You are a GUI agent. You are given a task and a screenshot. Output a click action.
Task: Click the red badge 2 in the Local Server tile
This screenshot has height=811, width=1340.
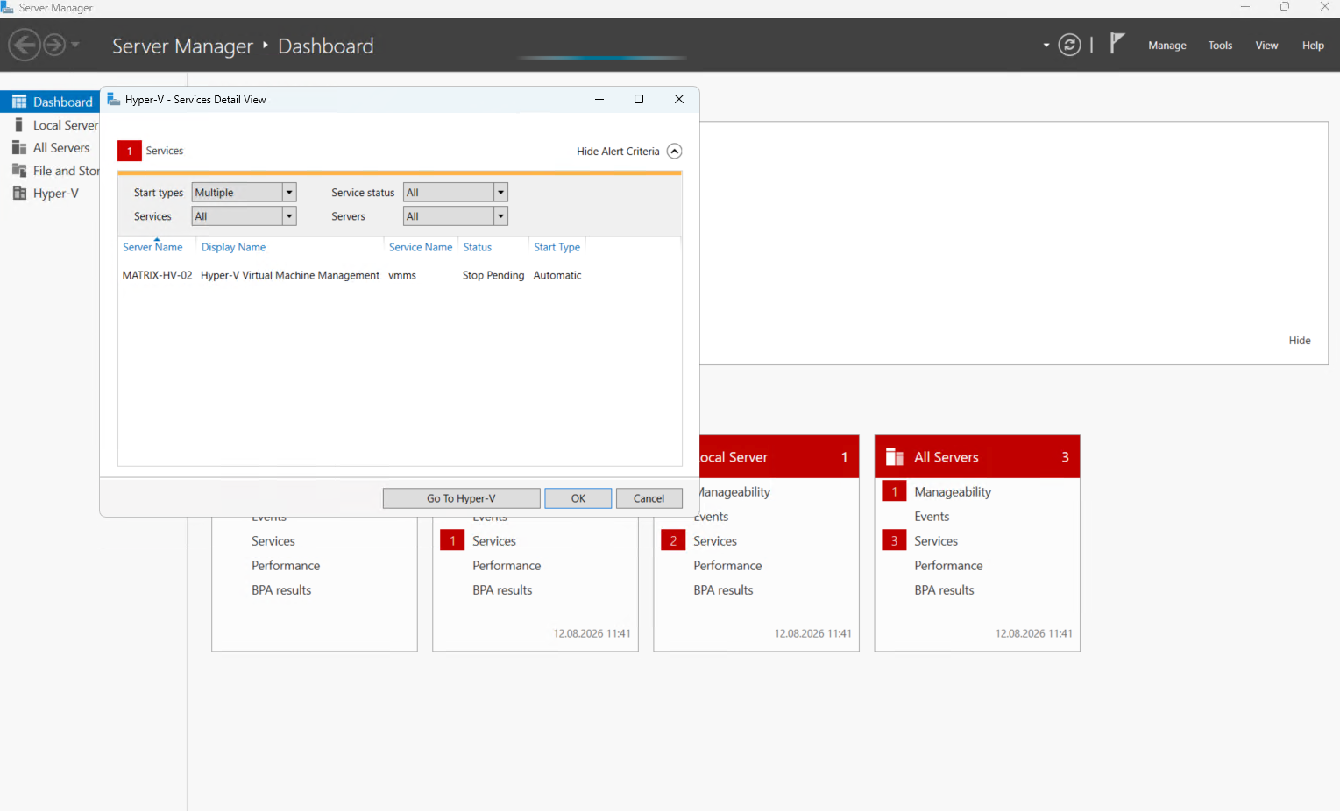click(673, 540)
